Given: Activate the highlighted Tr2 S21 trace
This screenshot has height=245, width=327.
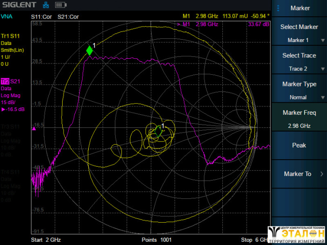Looking at the screenshot, I should pyautogui.click(x=10, y=81).
